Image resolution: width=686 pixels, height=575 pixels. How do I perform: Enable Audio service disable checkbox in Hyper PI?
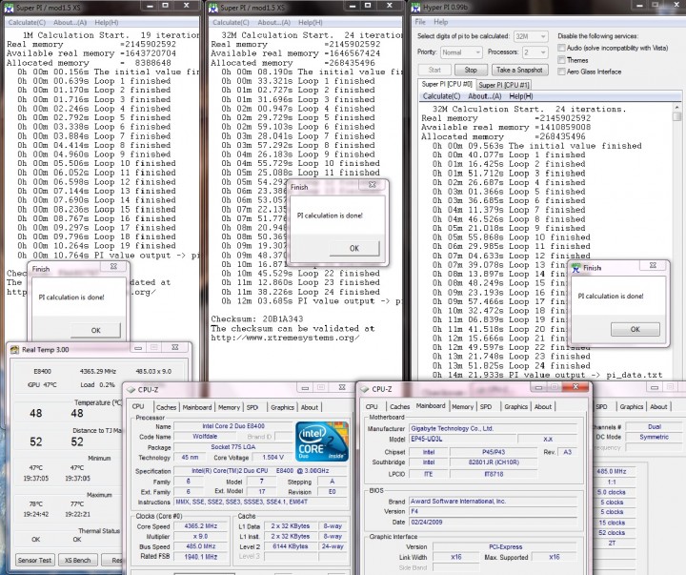561,48
